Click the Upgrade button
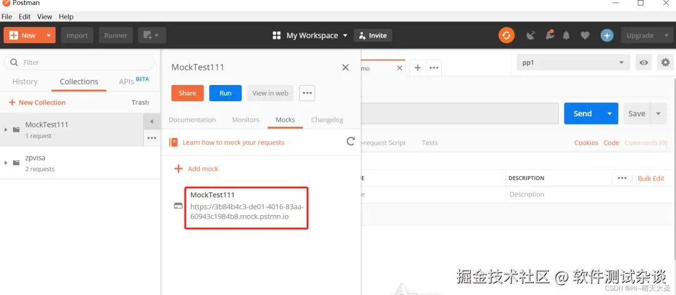Screen dimensions: 676x295 point(640,36)
